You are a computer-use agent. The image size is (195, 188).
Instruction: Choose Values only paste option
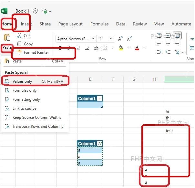point(34,81)
